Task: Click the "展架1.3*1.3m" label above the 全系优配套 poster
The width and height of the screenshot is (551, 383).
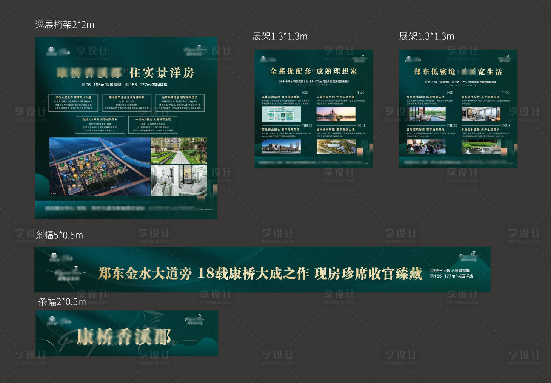Action: [280, 36]
